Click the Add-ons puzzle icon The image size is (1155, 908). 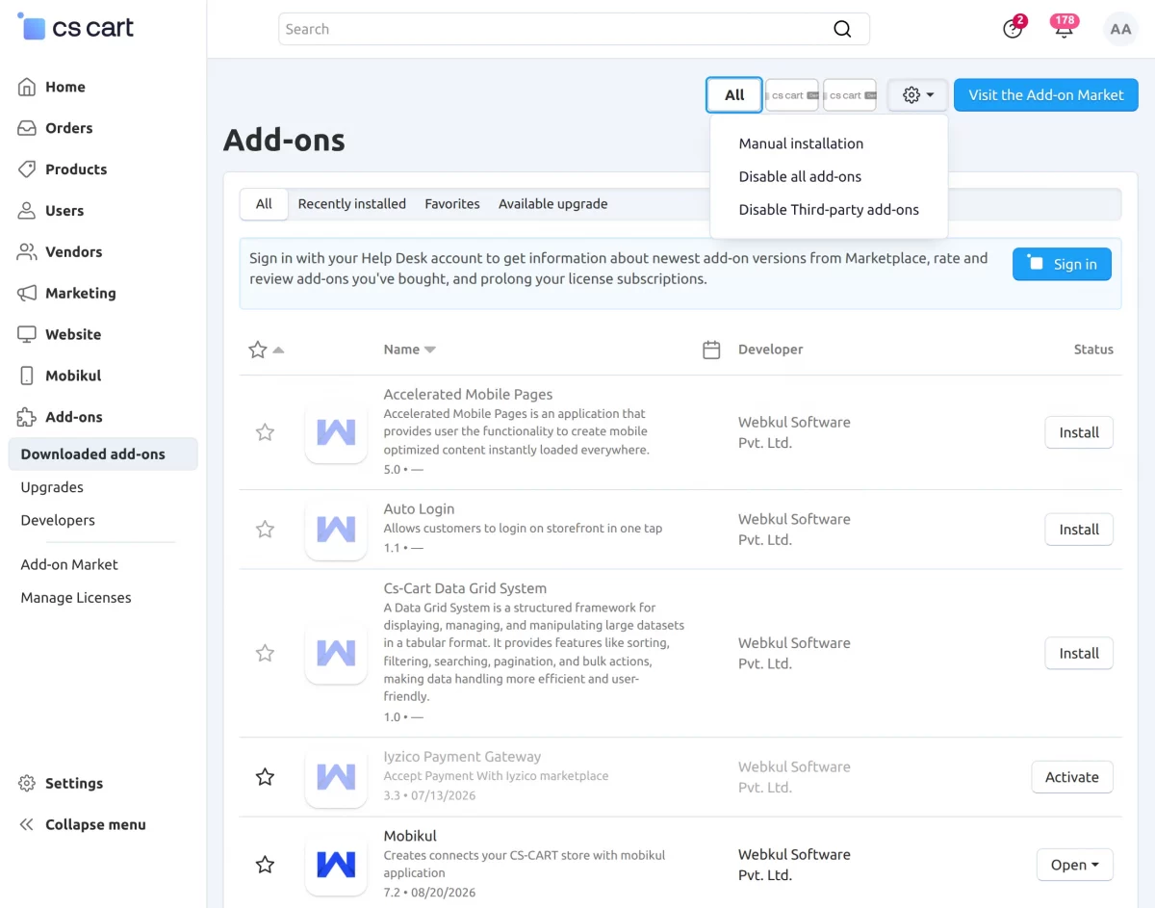coord(27,418)
